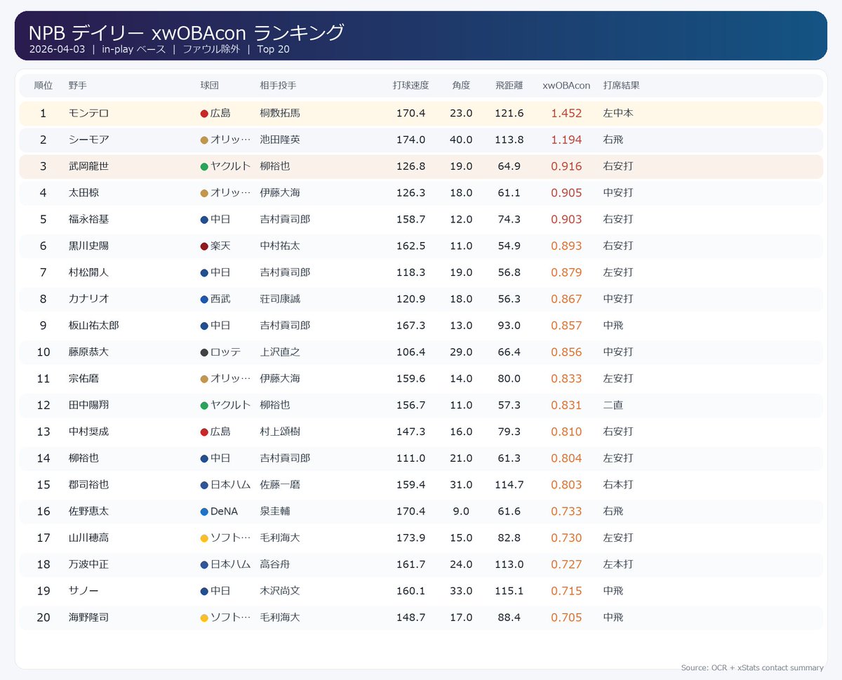Click the 日本ハム team dot in 万波中正 row
Image resolution: width=842 pixels, height=680 pixels.
coord(204,565)
